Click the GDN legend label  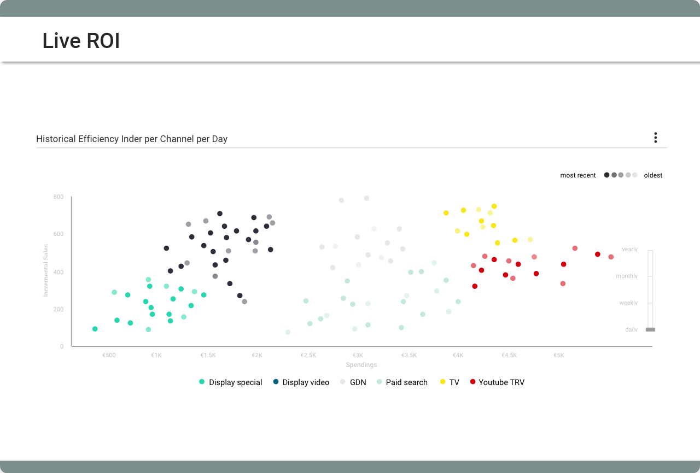(358, 383)
